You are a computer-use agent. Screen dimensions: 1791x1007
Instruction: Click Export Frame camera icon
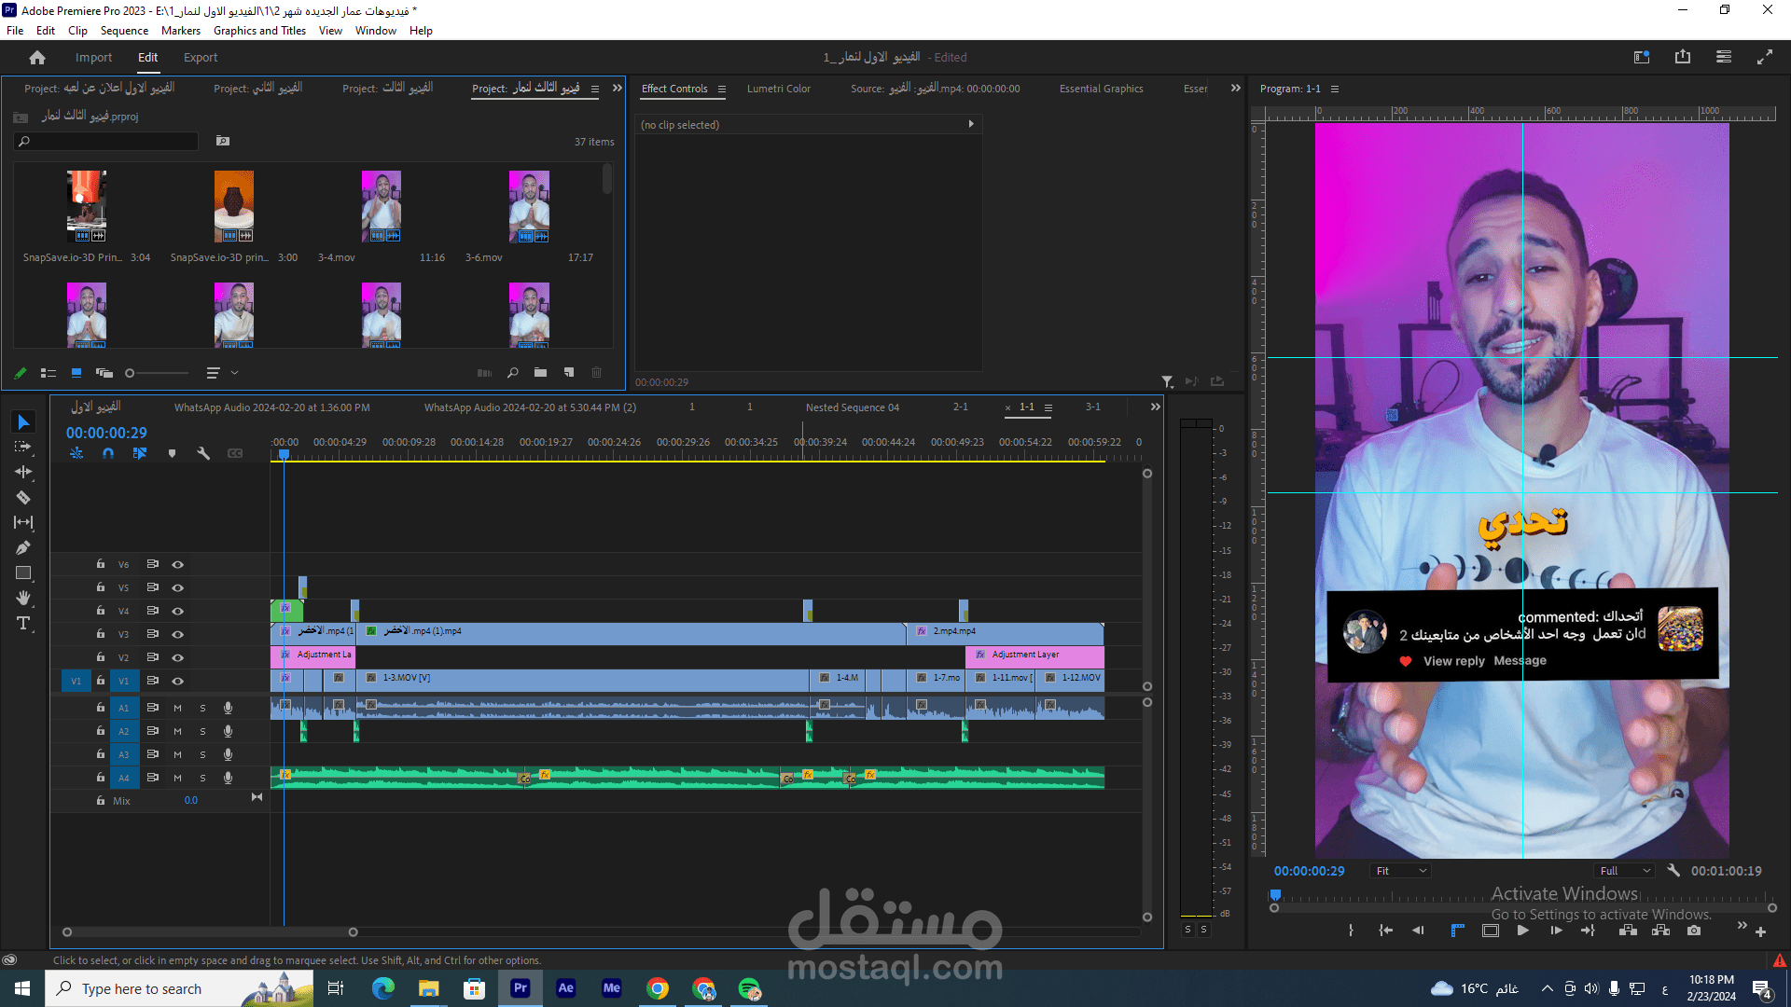point(1694,931)
